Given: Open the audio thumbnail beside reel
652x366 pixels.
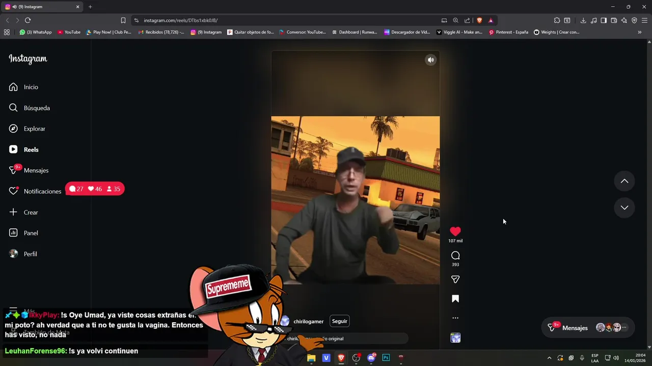Looking at the screenshot, I should click(x=455, y=338).
